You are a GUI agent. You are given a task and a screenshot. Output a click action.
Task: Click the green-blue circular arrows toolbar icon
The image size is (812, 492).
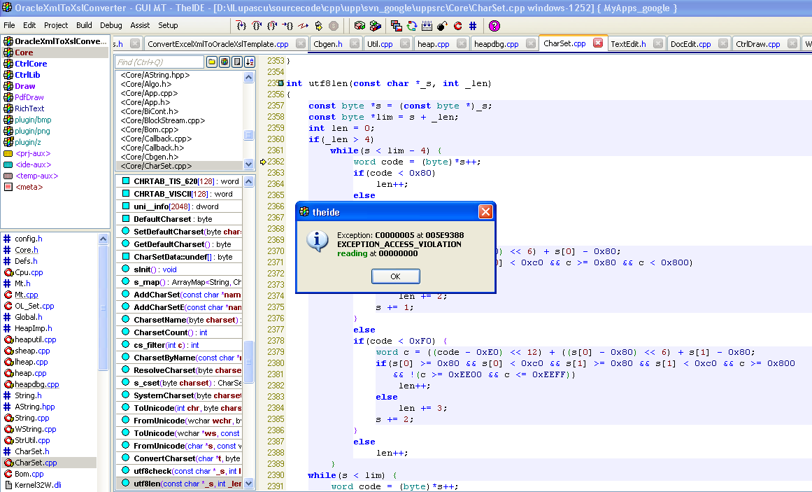(x=411, y=26)
